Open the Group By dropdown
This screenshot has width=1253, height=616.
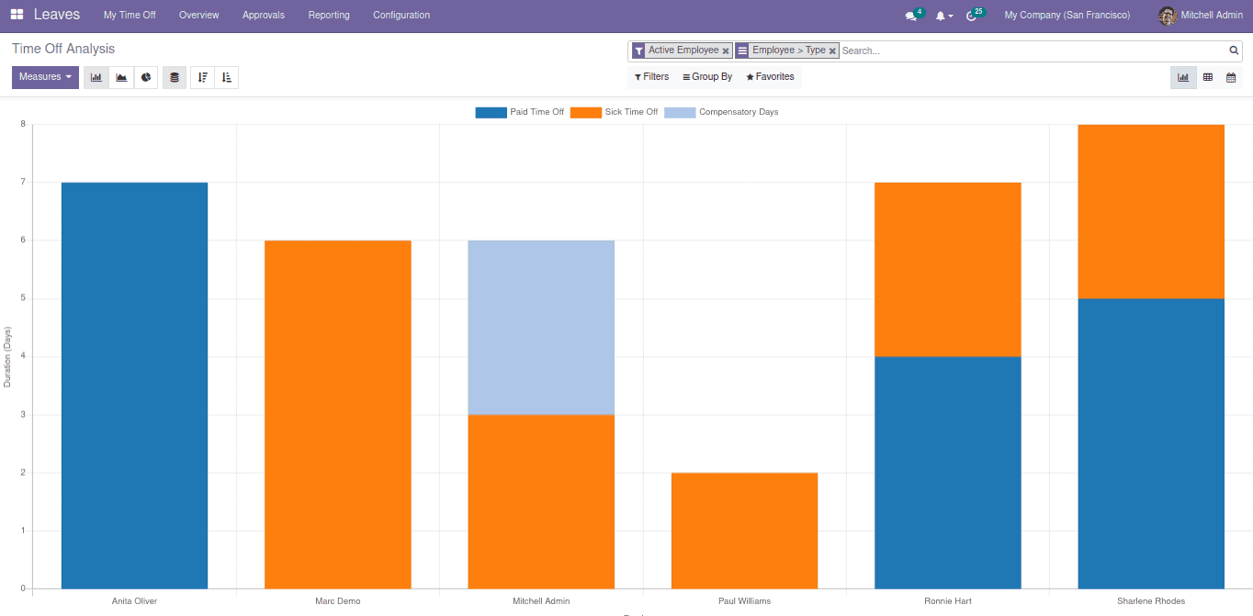click(x=707, y=77)
